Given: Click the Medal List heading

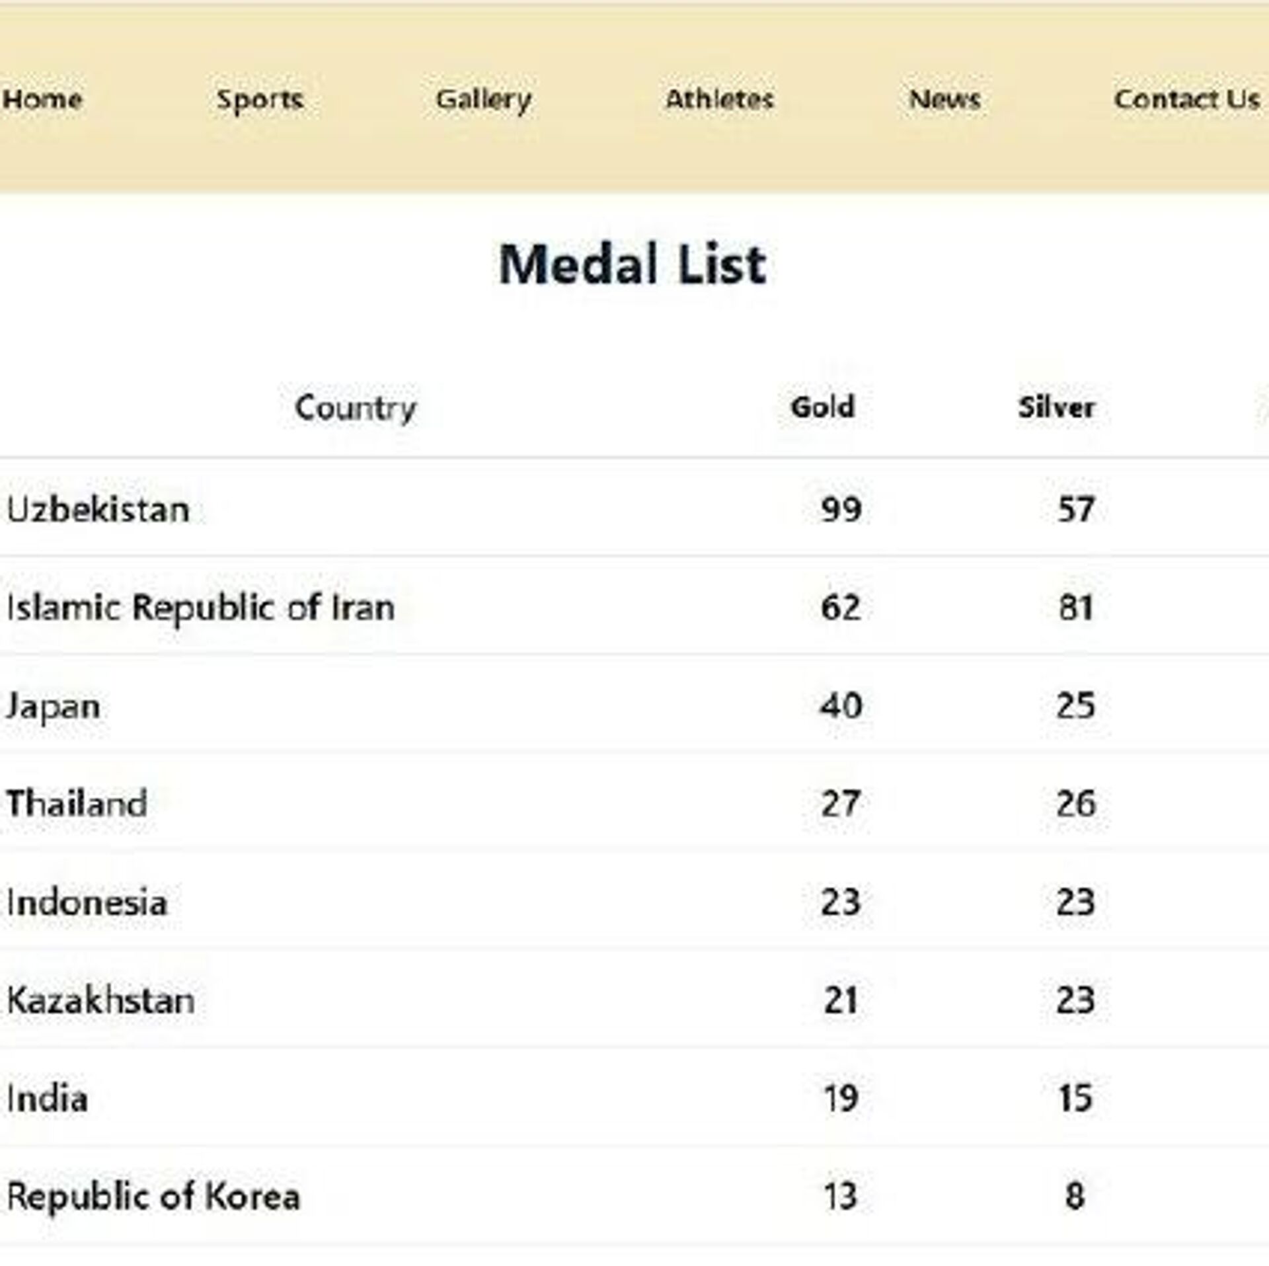Looking at the screenshot, I should (x=633, y=264).
